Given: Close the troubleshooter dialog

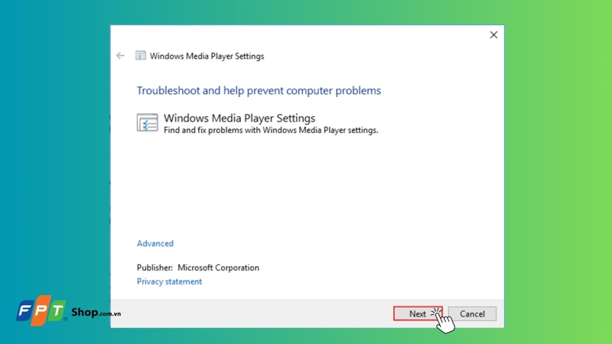Looking at the screenshot, I should pyautogui.click(x=493, y=35).
